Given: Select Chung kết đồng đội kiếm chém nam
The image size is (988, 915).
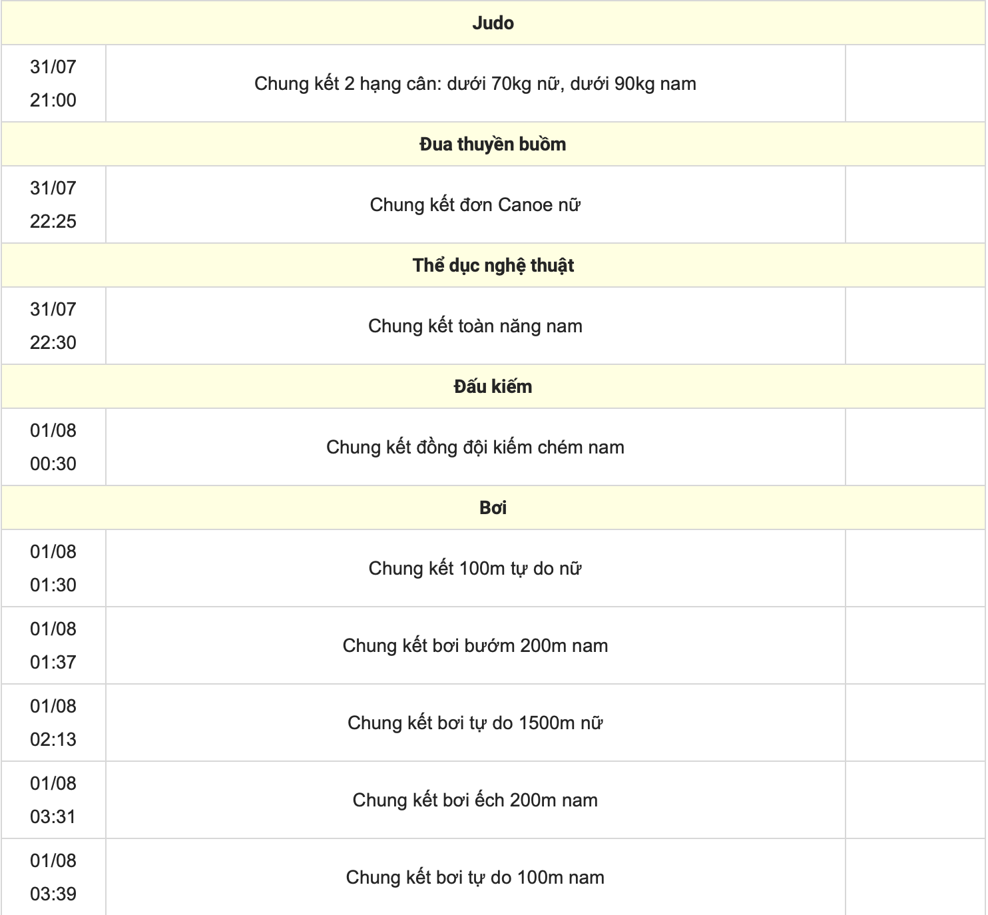Looking at the screenshot, I should pyautogui.click(x=475, y=448).
